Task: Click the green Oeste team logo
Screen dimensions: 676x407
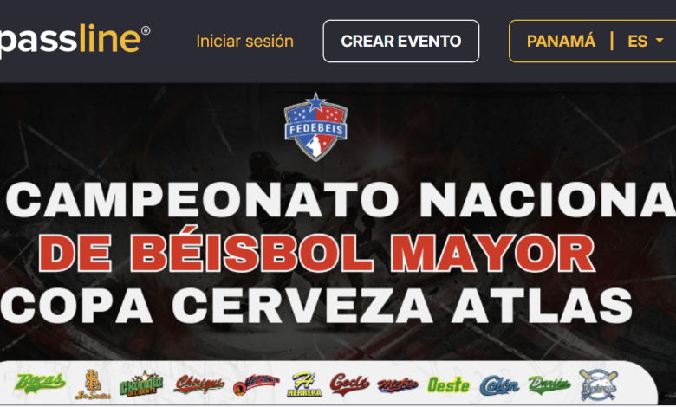Action: 448,384
